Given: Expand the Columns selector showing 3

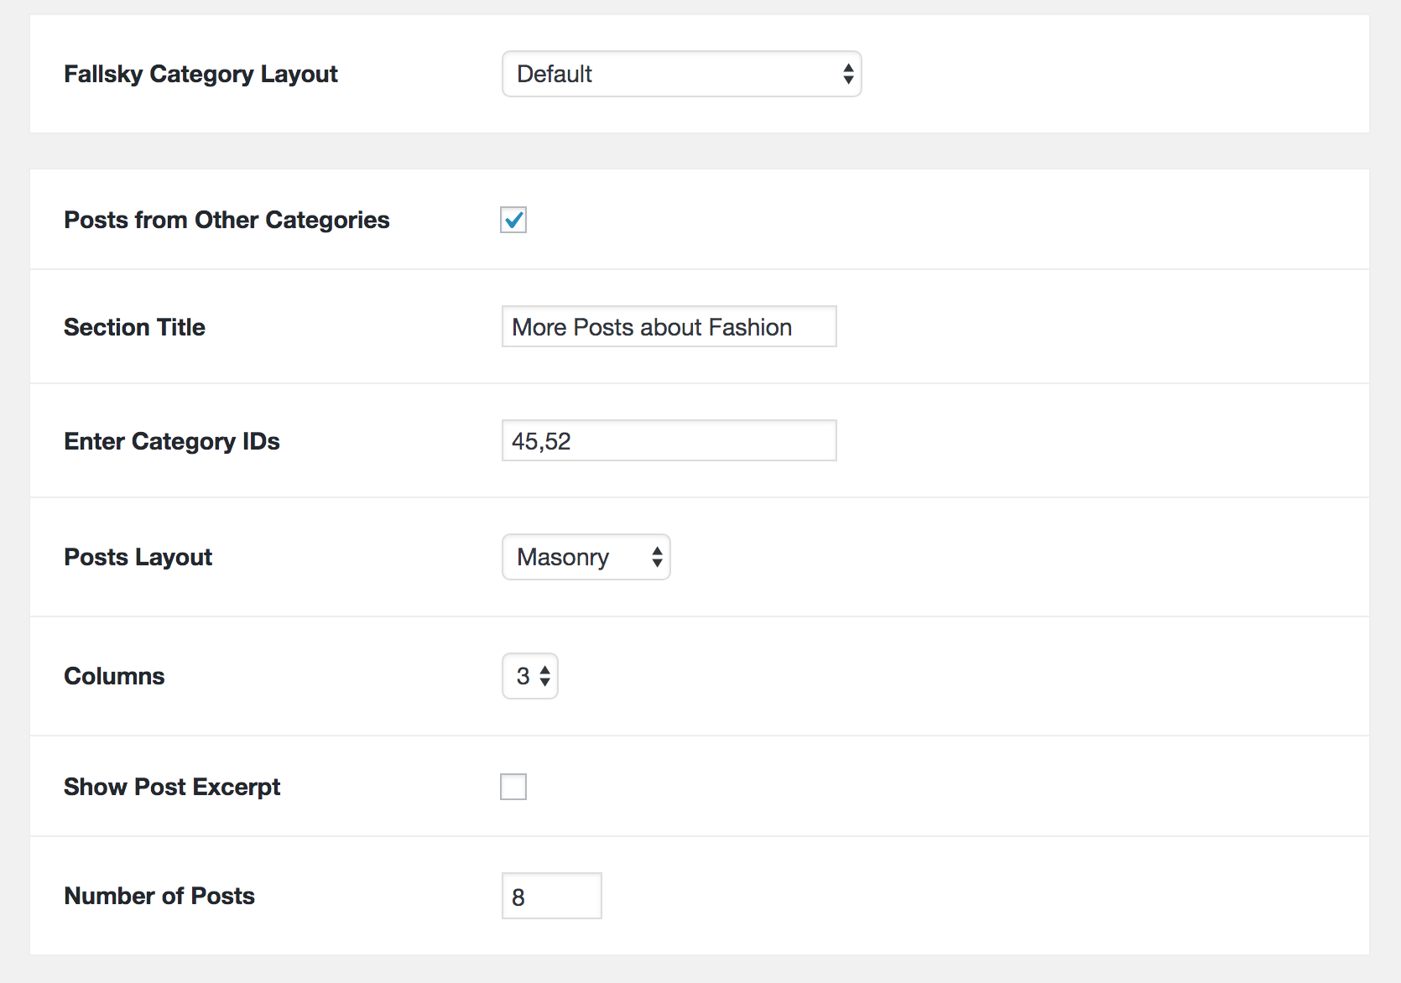Looking at the screenshot, I should click(x=529, y=676).
